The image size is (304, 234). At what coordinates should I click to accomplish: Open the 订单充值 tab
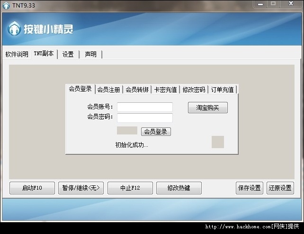tap(222, 90)
